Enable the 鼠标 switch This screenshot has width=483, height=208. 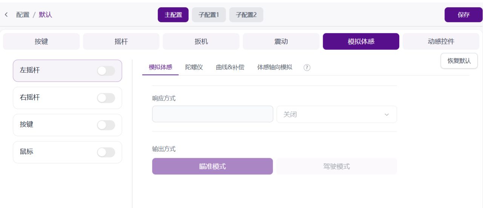point(106,152)
